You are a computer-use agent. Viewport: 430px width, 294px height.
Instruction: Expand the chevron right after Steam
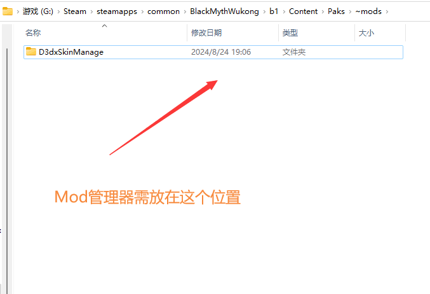(91, 11)
